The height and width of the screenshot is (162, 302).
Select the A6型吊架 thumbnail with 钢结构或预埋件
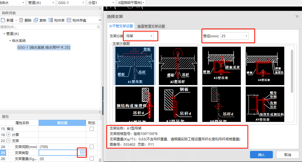coord(135,104)
